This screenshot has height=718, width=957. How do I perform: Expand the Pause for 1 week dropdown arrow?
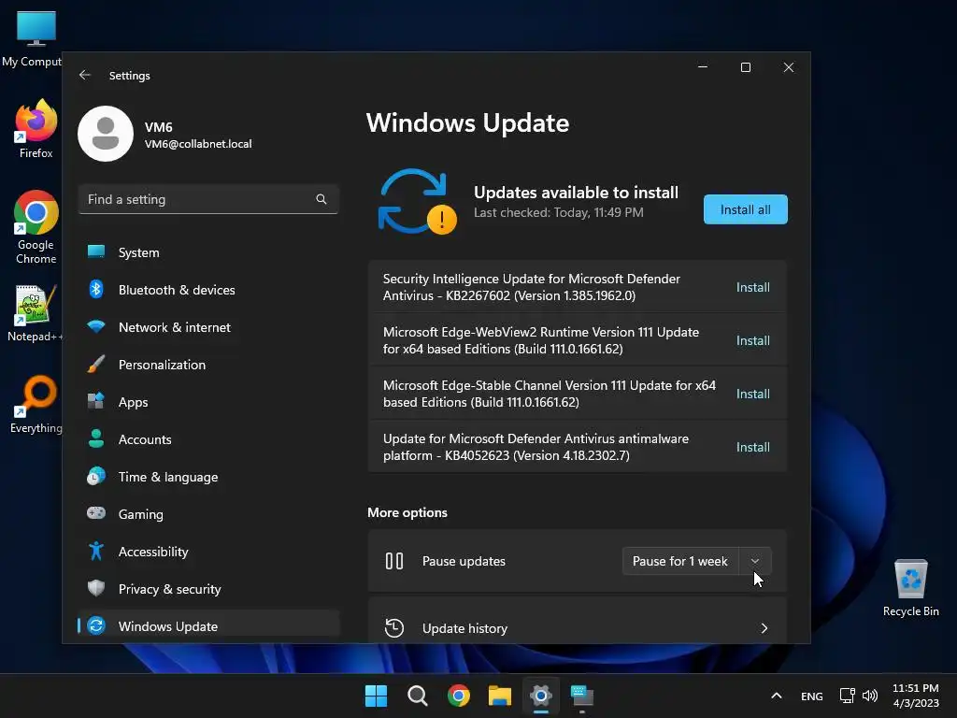tap(755, 561)
